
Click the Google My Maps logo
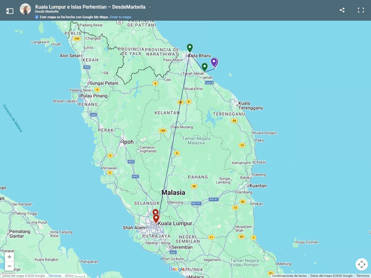185,269
